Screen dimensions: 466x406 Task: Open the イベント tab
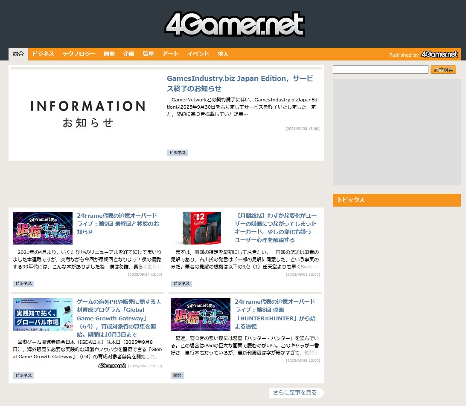[x=198, y=54]
